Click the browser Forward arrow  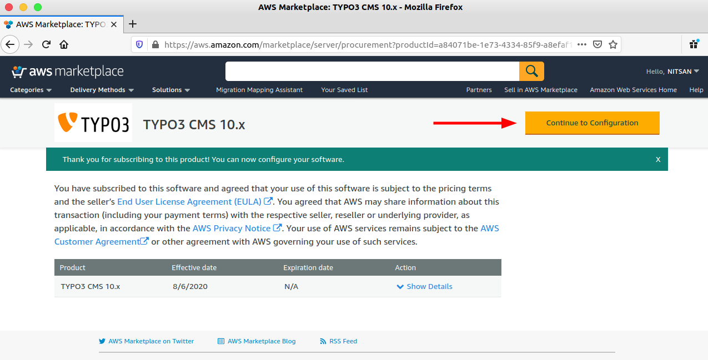28,44
